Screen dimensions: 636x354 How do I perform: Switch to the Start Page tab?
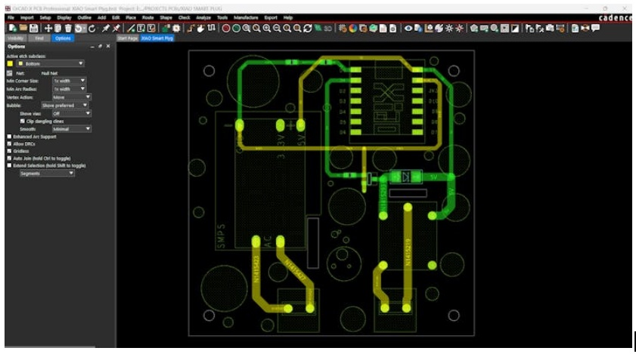click(127, 37)
